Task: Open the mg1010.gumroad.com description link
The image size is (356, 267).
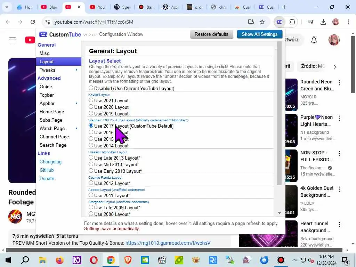Action: 168,243
